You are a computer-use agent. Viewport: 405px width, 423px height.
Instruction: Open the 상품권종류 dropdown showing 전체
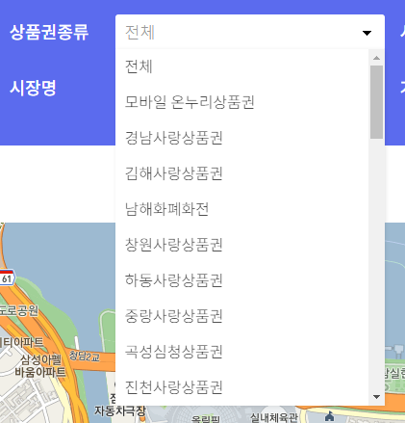[250, 32]
